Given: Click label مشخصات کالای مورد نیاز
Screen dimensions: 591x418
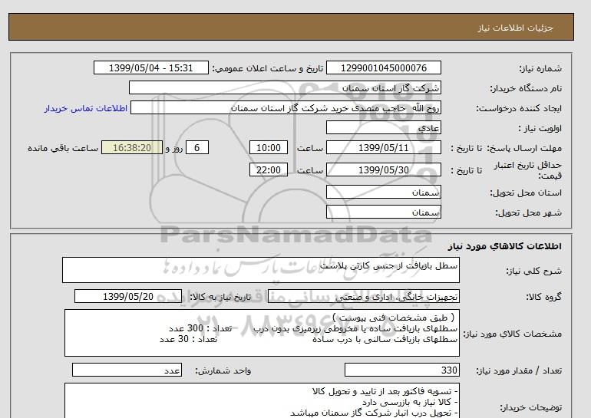Looking at the screenshot, I should pyautogui.click(x=512, y=334).
